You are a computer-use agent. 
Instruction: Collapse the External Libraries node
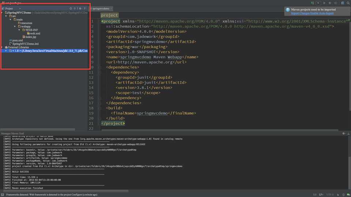pyautogui.click(x=2, y=47)
